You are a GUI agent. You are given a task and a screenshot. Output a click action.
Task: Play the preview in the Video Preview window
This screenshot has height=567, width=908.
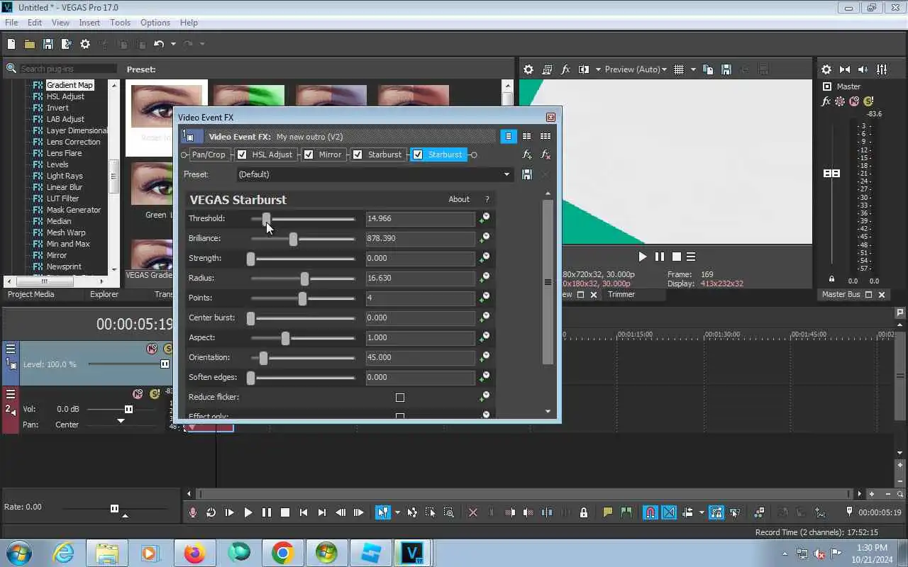pyautogui.click(x=642, y=257)
